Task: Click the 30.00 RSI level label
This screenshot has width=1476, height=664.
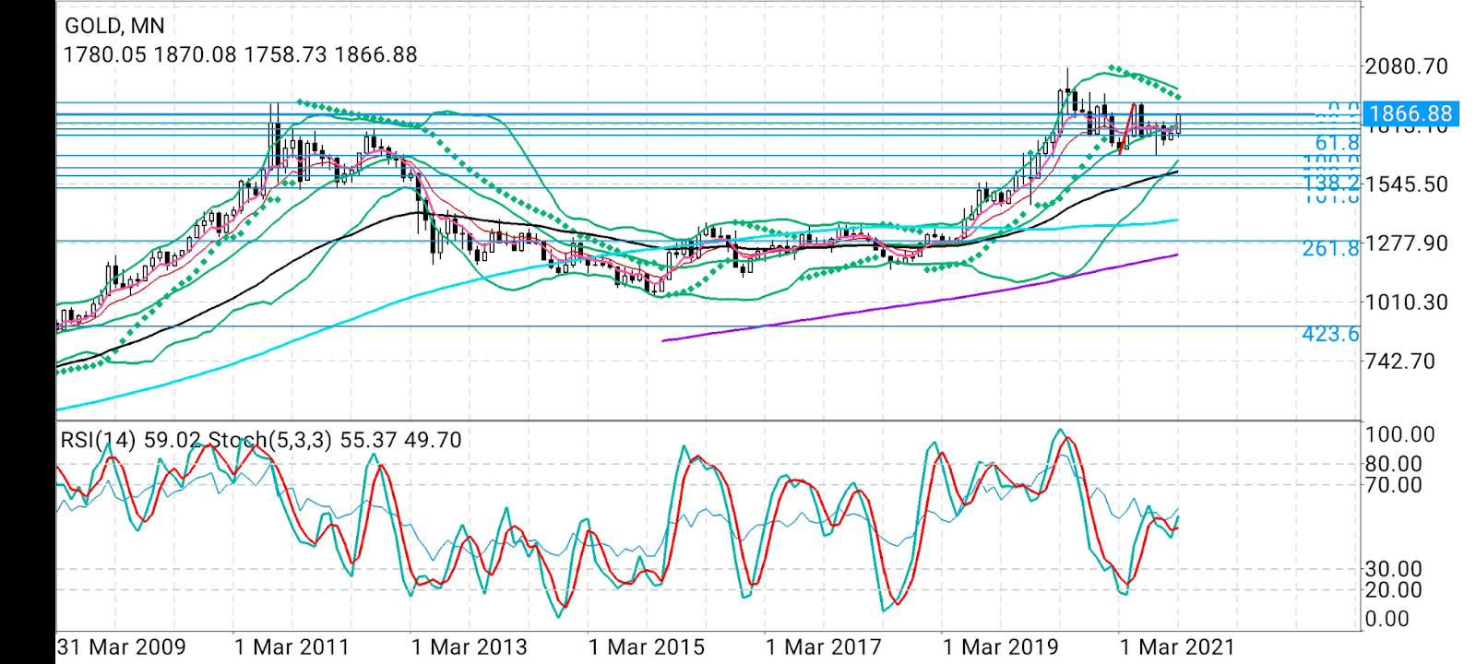Action: (x=1393, y=569)
